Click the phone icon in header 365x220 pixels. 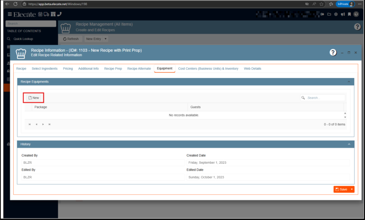(x=59, y=14)
